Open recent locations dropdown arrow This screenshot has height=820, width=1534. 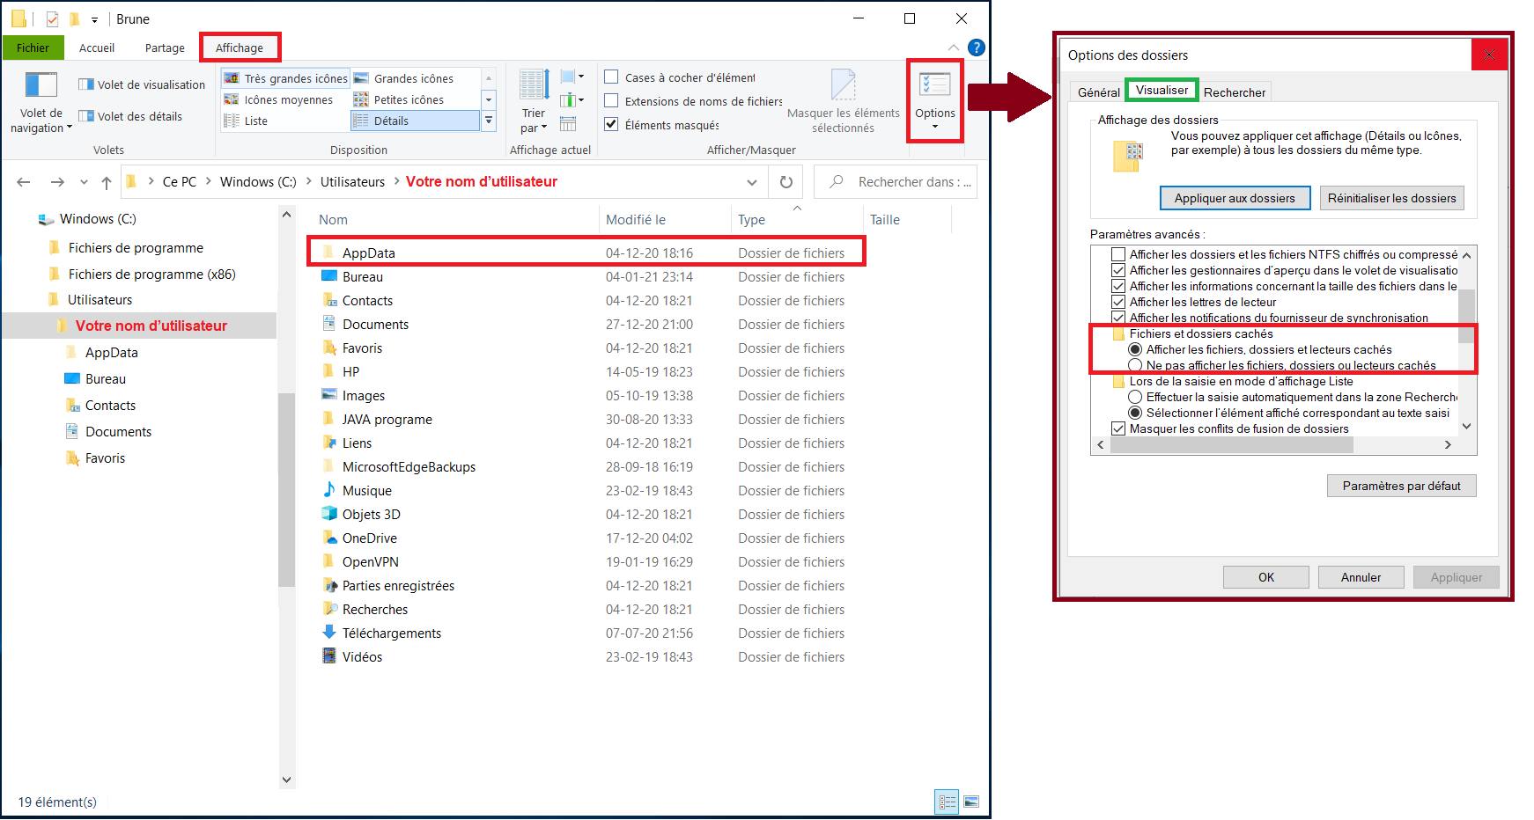pos(84,182)
